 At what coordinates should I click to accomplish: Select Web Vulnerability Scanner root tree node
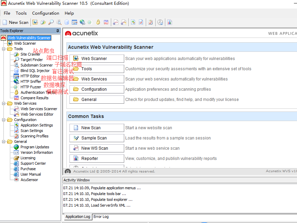click(29, 38)
